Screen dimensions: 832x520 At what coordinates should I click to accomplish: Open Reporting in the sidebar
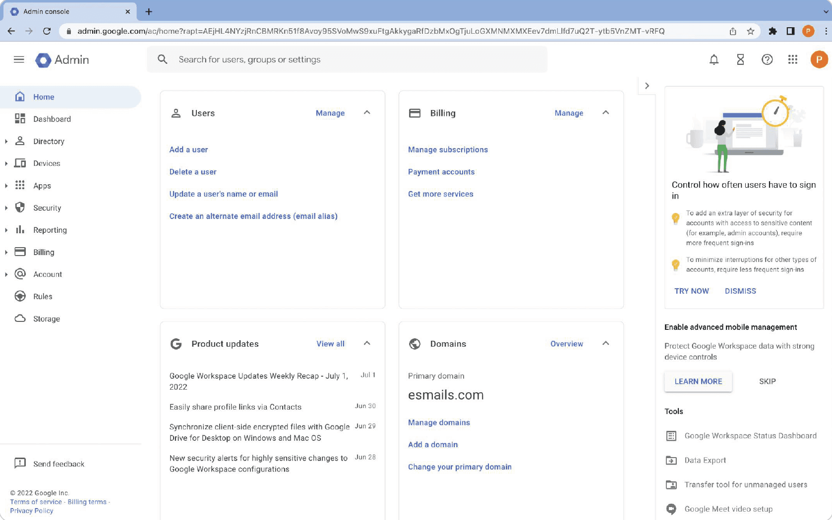50,230
